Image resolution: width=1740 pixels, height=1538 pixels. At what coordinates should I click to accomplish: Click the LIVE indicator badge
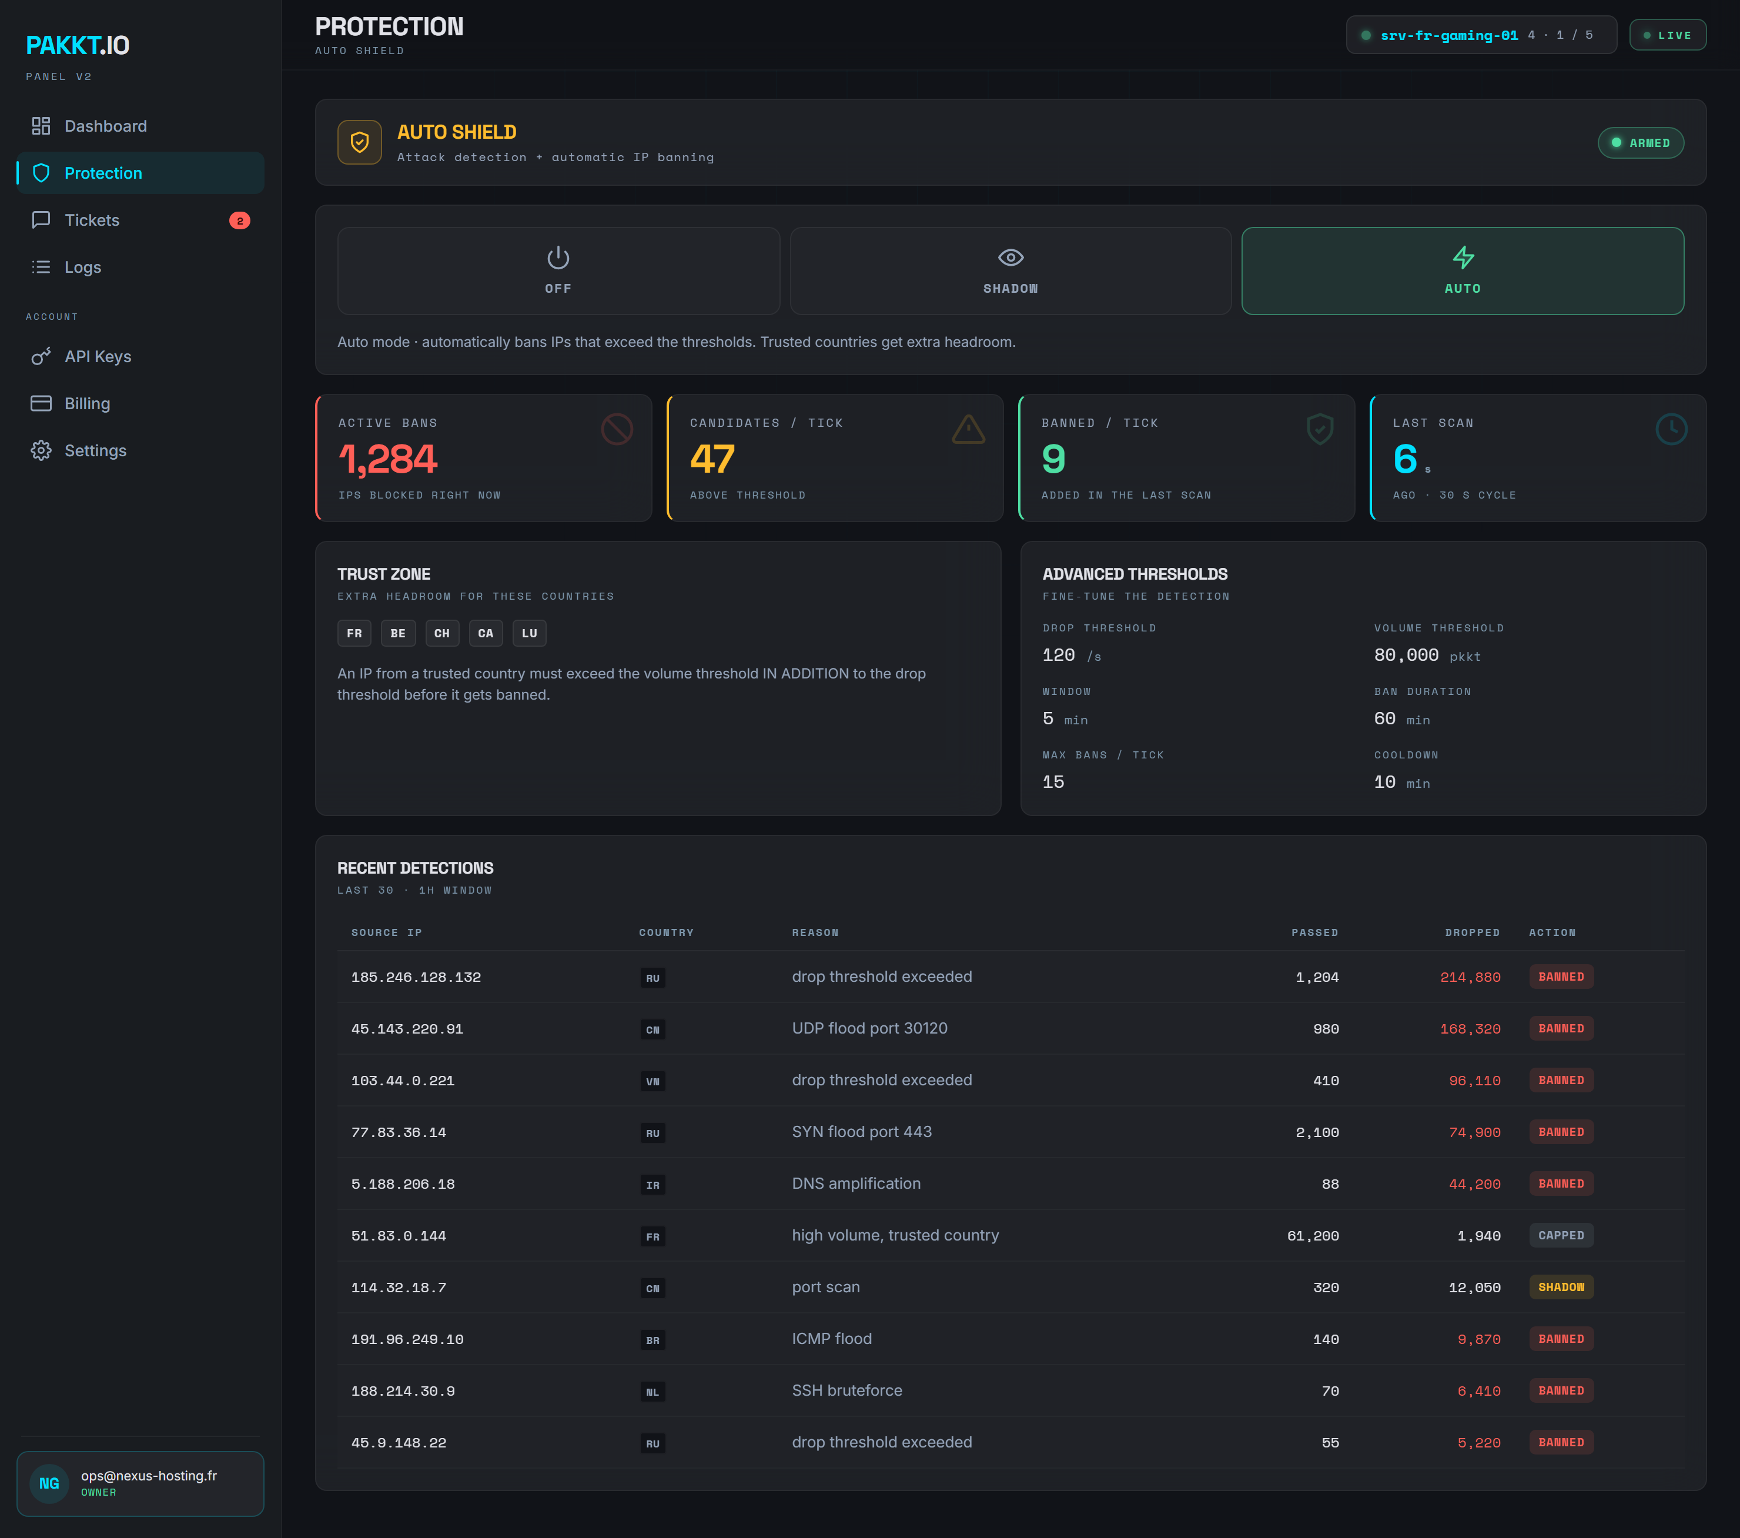coord(1668,35)
